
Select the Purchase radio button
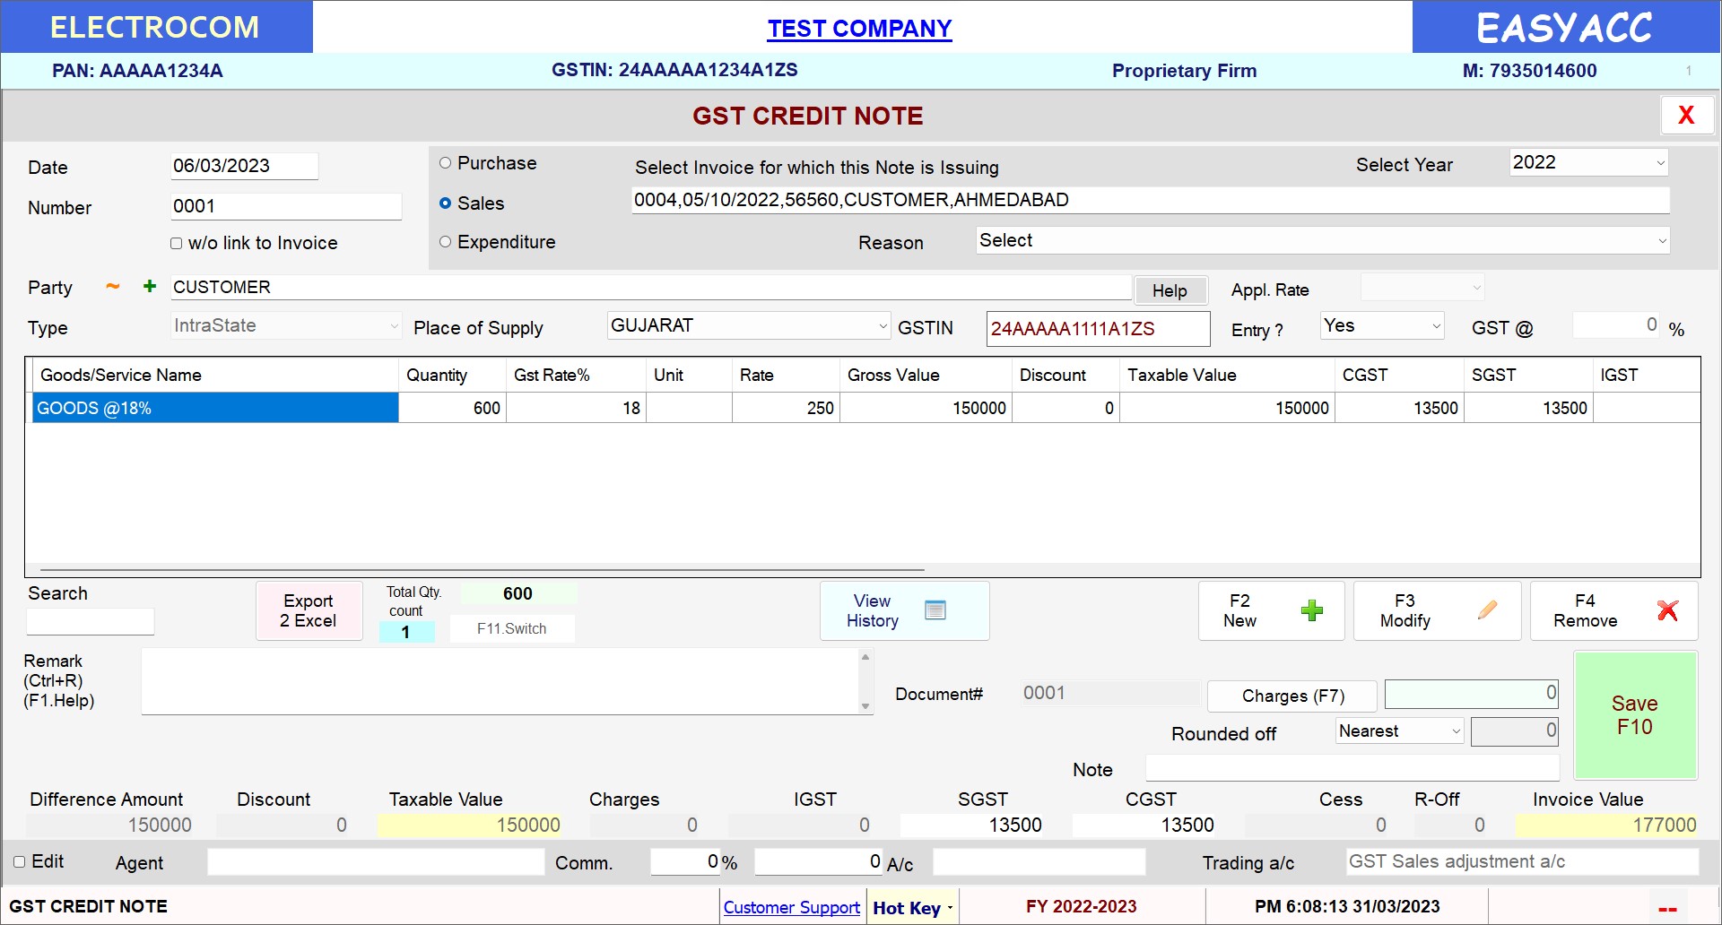(x=446, y=163)
